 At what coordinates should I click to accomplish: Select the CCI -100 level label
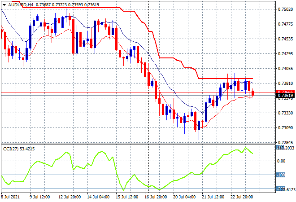click(x=281, y=175)
